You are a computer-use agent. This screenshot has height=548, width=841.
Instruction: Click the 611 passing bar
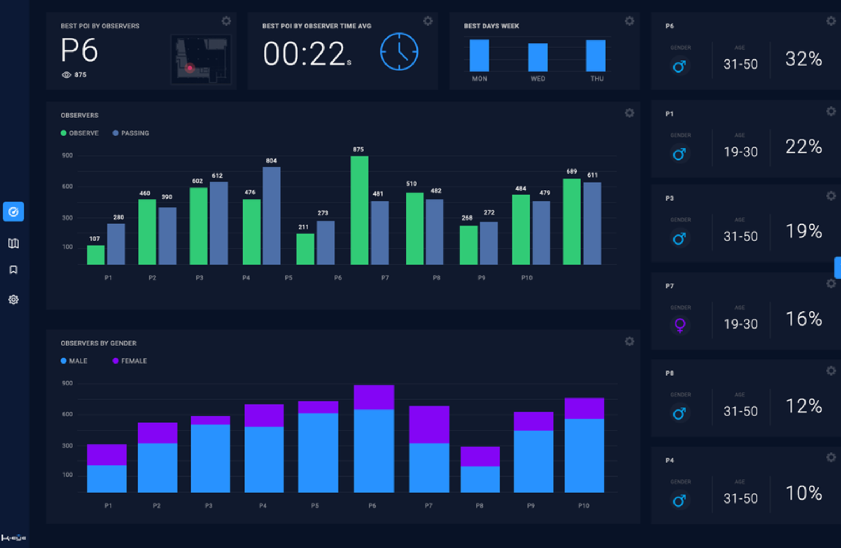592,224
